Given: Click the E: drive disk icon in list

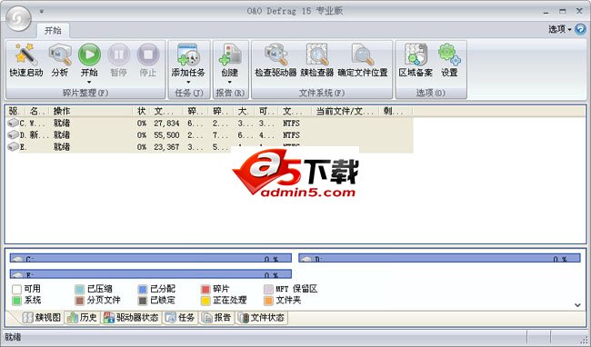Looking at the screenshot, I should point(14,146).
